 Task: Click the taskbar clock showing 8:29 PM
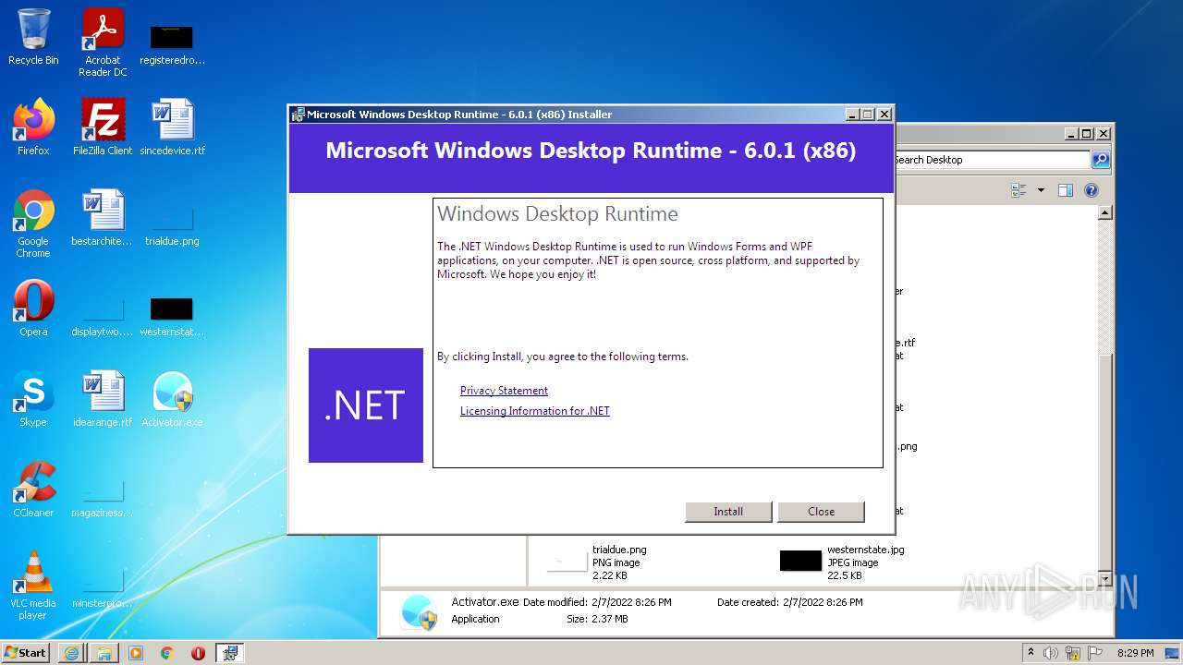click(1136, 652)
